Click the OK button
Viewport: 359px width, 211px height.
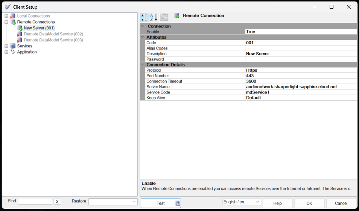click(x=309, y=203)
